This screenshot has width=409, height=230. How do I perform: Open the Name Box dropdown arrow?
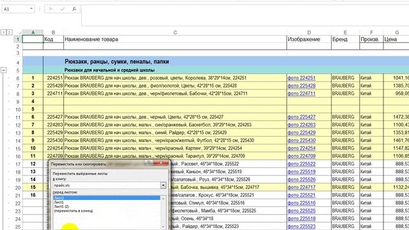(31, 9)
